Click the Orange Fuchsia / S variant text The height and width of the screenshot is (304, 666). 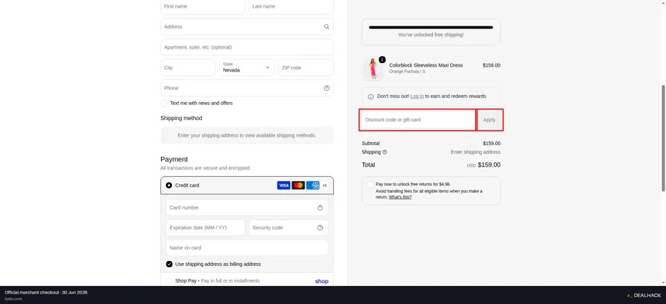407,72
